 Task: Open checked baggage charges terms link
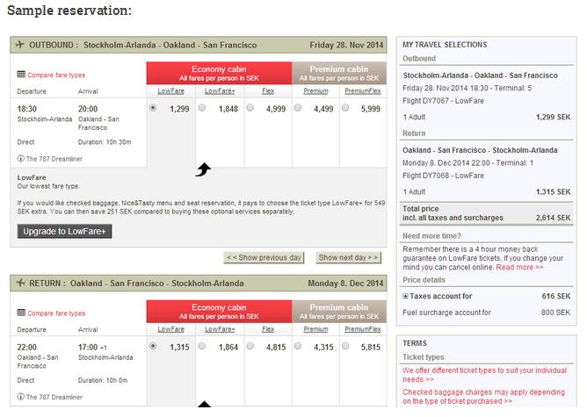tap(483, 397)
